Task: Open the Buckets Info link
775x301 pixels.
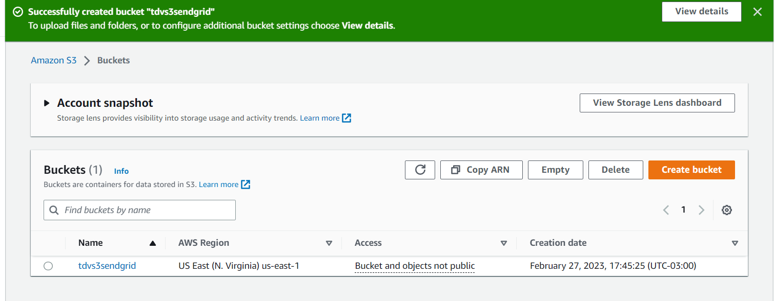Action: point(121,171)
